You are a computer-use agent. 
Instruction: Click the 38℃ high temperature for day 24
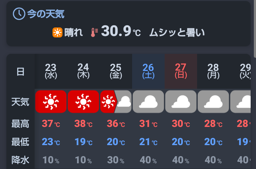83,123
